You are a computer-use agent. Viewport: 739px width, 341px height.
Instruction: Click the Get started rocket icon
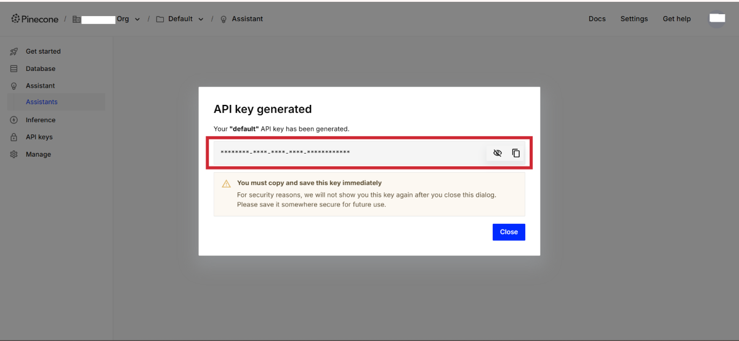(x=14, y=52)
